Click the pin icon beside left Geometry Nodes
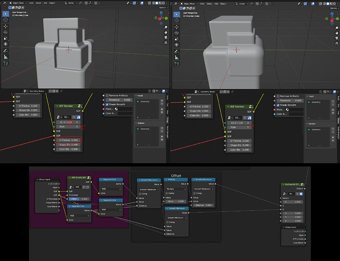This screenshot has height=261, width=340. tap(61, 91)
